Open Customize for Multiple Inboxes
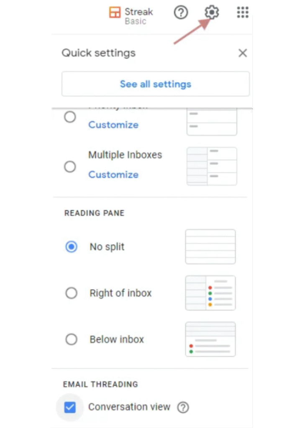 [113, 174]
